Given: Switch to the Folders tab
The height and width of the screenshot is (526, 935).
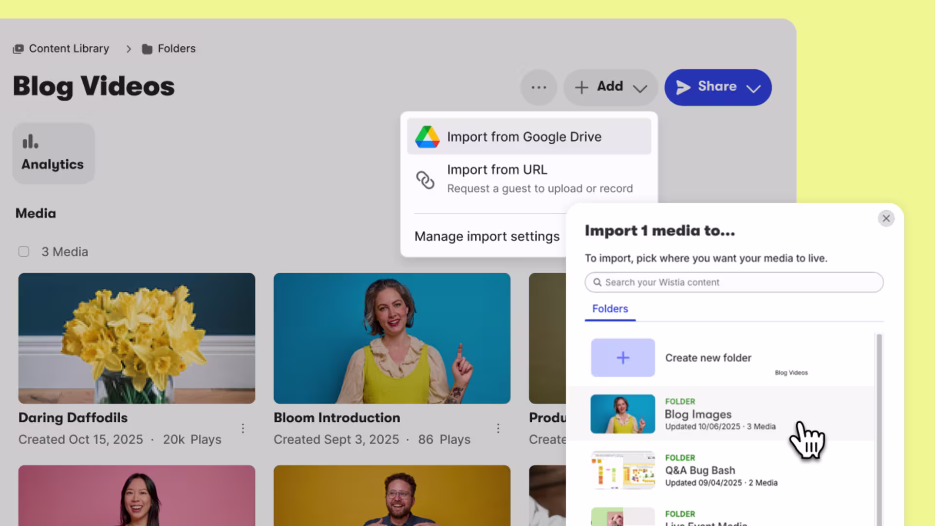Looking at the screenshot, I should [610, 309].
